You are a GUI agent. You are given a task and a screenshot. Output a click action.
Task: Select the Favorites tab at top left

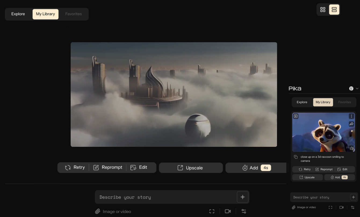pyautogui.click(x=73, y=14)
